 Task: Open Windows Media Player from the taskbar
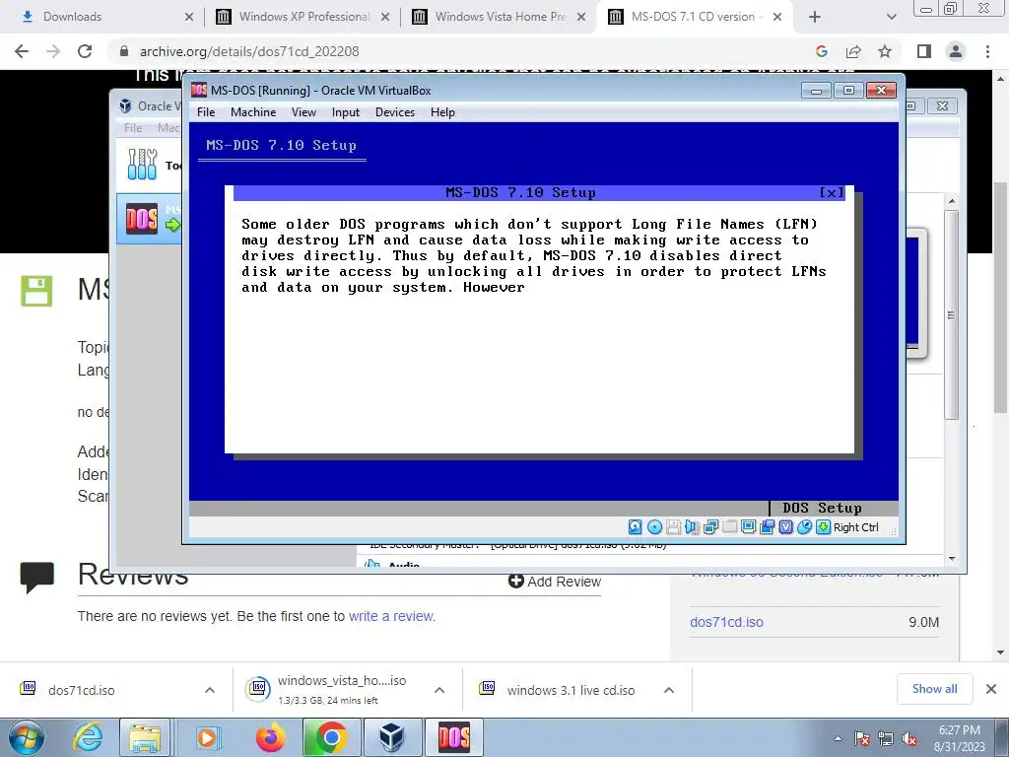click(207, 737)
